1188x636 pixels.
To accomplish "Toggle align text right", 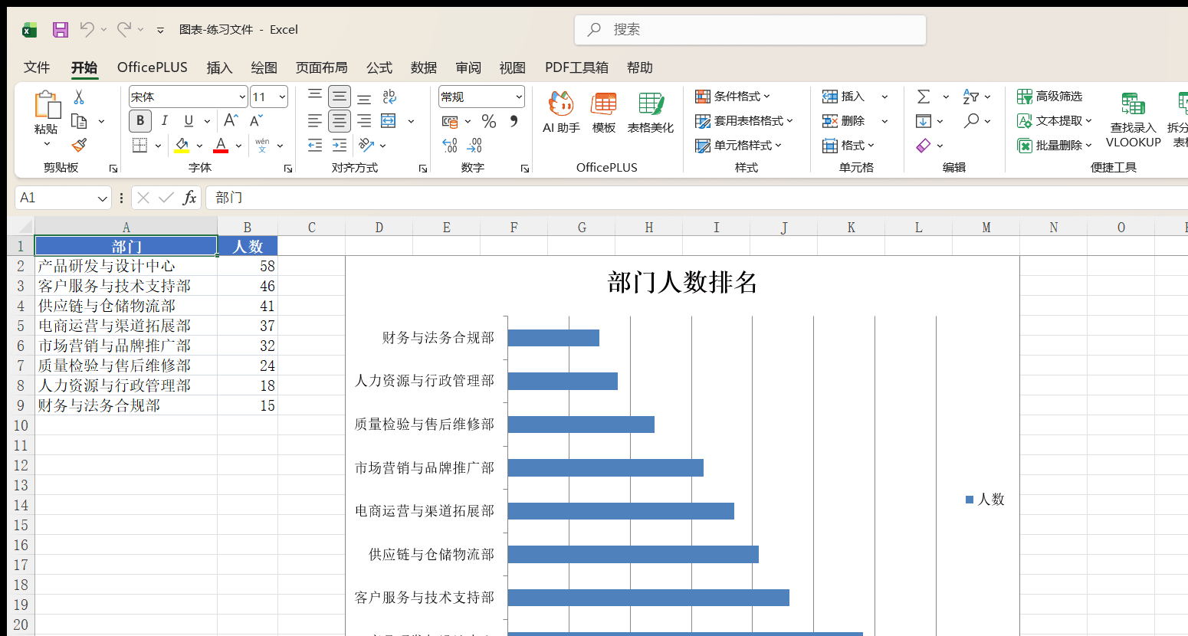I will [x=364, y=121].
